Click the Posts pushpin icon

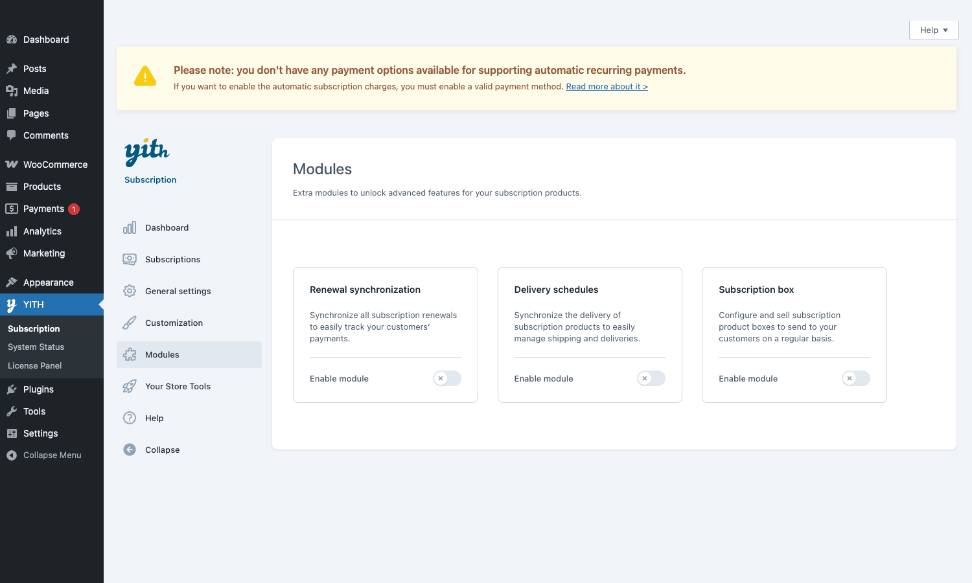(12, 69)
